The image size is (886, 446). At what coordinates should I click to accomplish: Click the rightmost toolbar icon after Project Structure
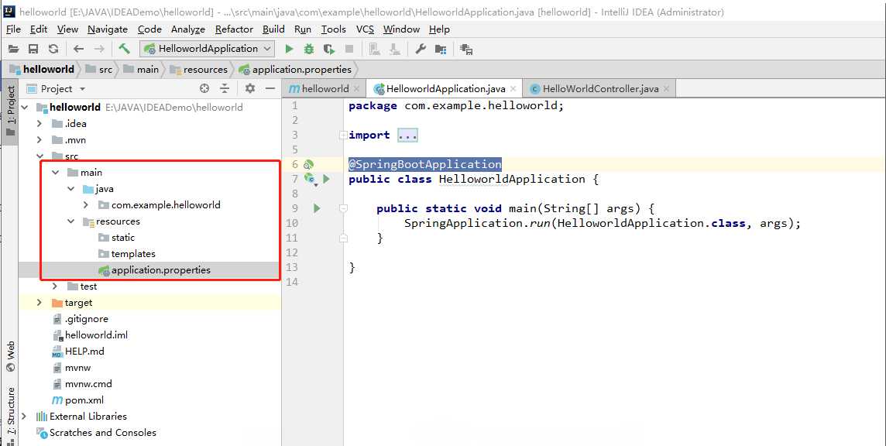[x=466, y=50]
